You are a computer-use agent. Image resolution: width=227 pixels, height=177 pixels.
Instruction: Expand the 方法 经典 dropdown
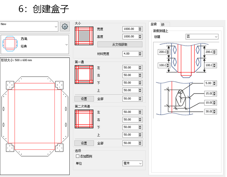pyautogui.click(x=35, y=44)
